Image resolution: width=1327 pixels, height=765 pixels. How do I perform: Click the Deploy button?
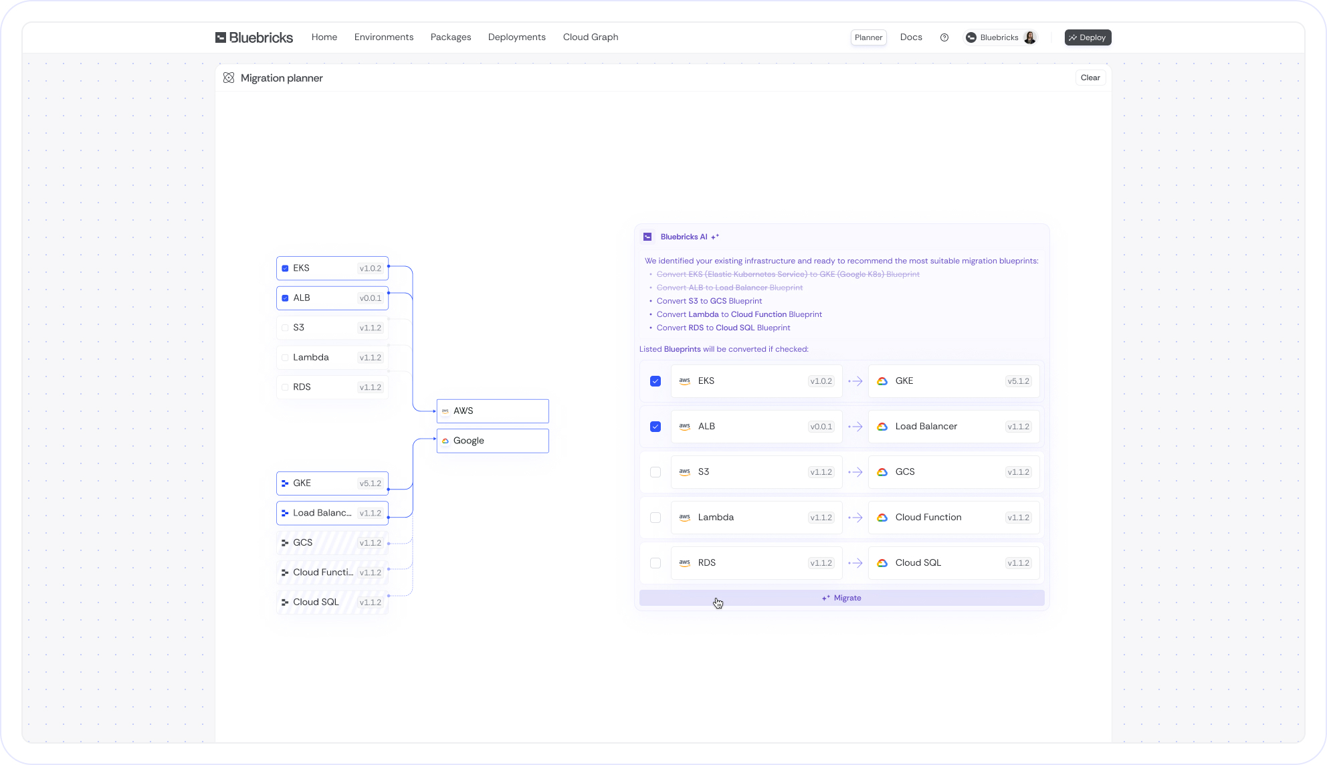pyautogui.click(x=1088, y=37)
